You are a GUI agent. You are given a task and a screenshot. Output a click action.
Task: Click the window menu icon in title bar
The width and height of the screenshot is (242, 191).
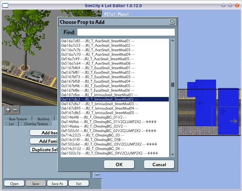pos(5,5)
